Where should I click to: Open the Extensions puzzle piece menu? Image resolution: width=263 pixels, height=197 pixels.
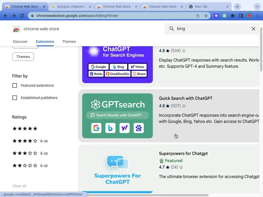click(233, 16)
